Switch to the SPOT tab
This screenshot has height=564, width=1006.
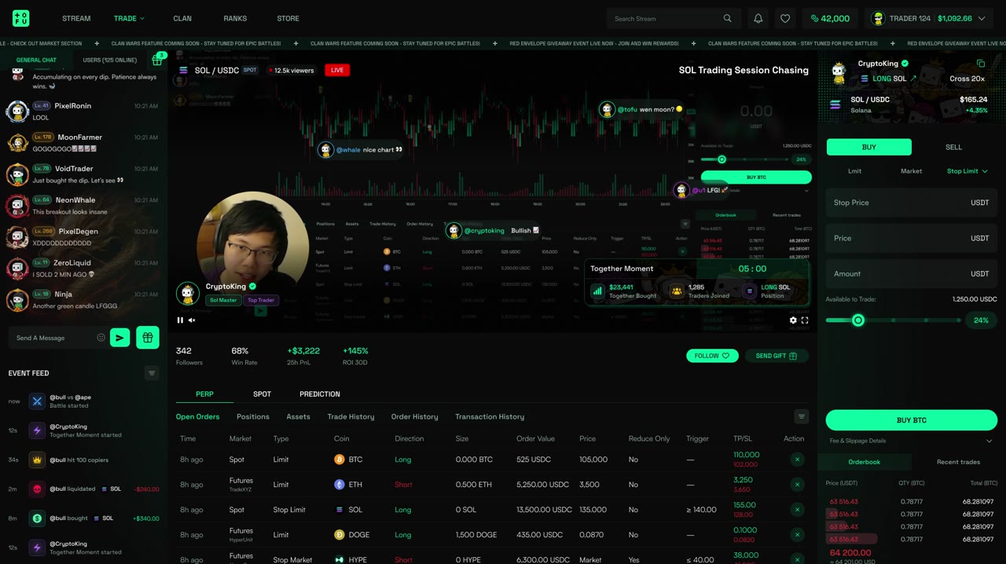262,394
